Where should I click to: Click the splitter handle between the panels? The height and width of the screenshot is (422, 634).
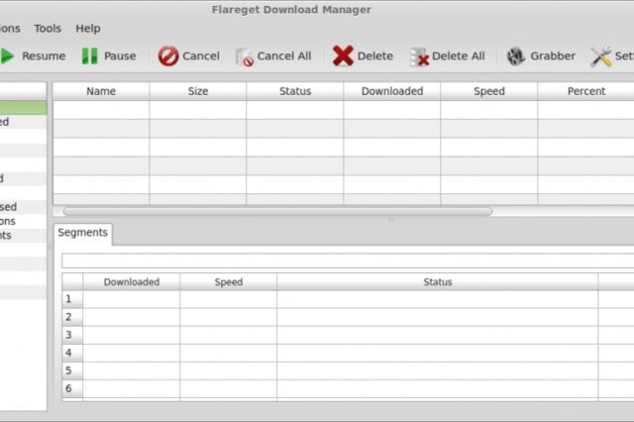tap(390, 219)
